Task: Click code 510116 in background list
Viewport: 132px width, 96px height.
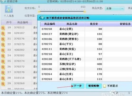Action: 19,78
